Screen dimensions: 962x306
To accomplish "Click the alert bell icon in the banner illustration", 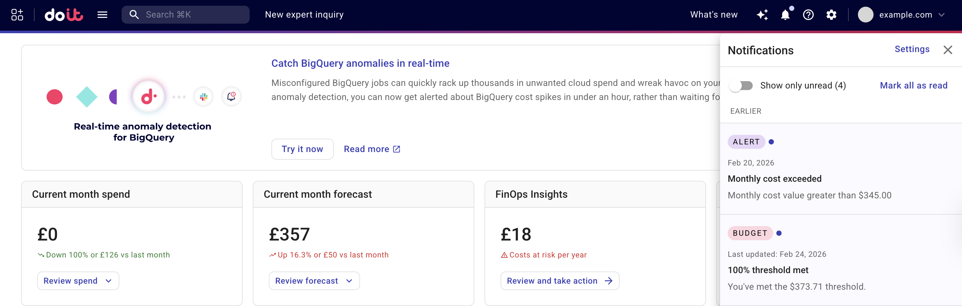I will click(231, 96).
